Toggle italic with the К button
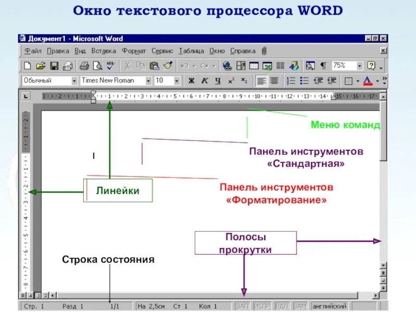The image size is (416, 312). pyautogui.click(x=204, y=81)
